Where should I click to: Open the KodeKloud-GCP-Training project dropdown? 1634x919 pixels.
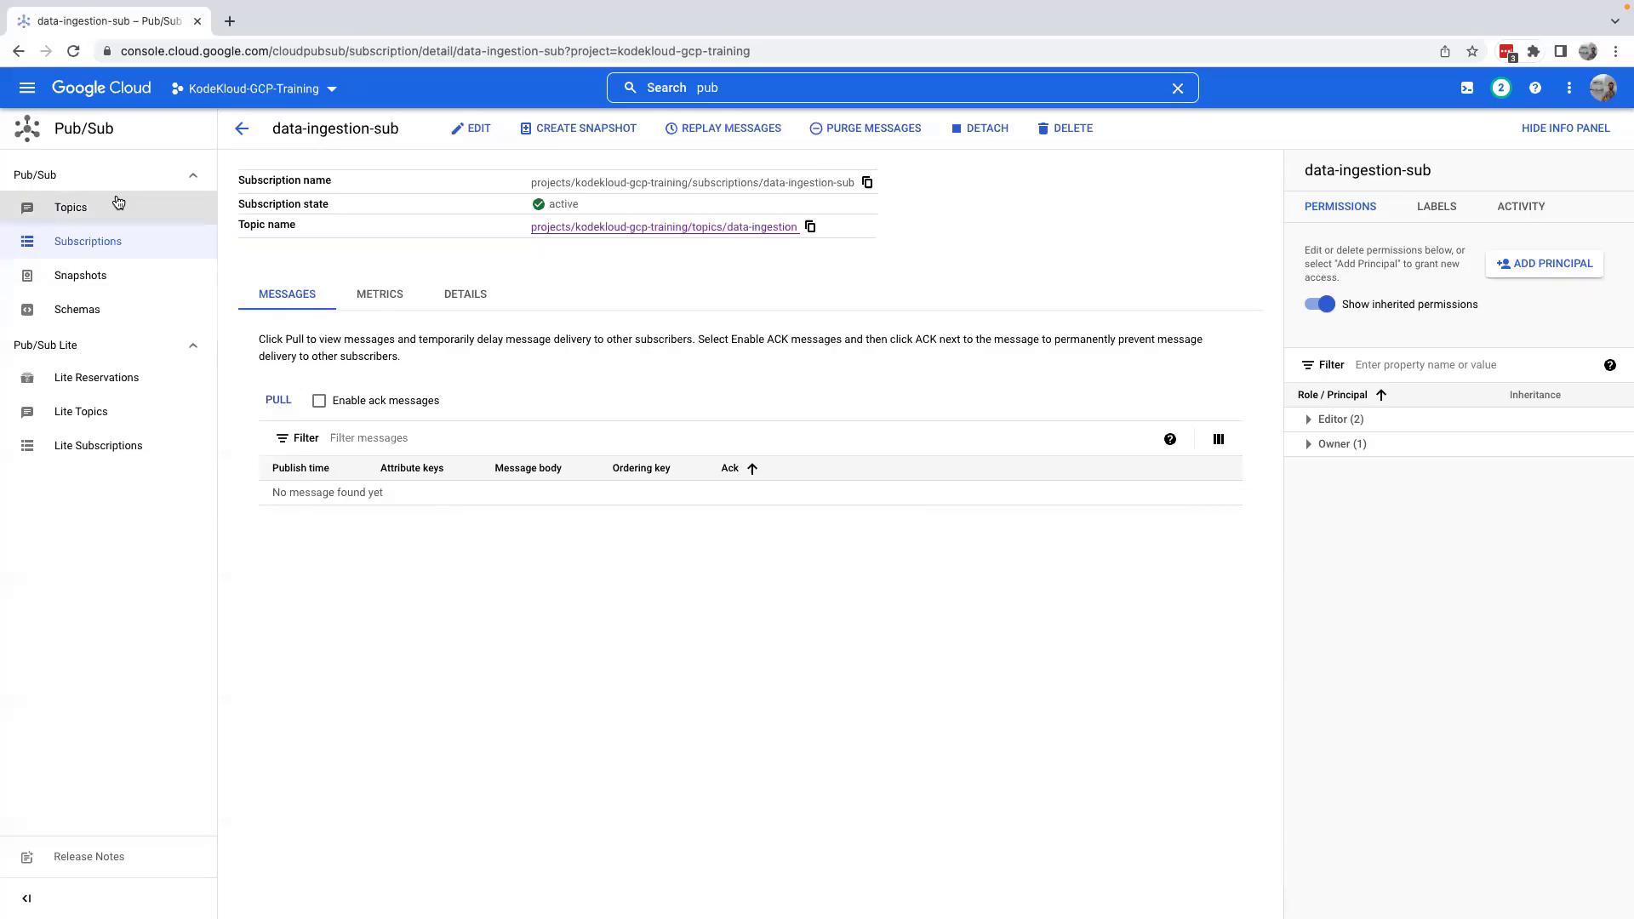click(x=254, y=88)
